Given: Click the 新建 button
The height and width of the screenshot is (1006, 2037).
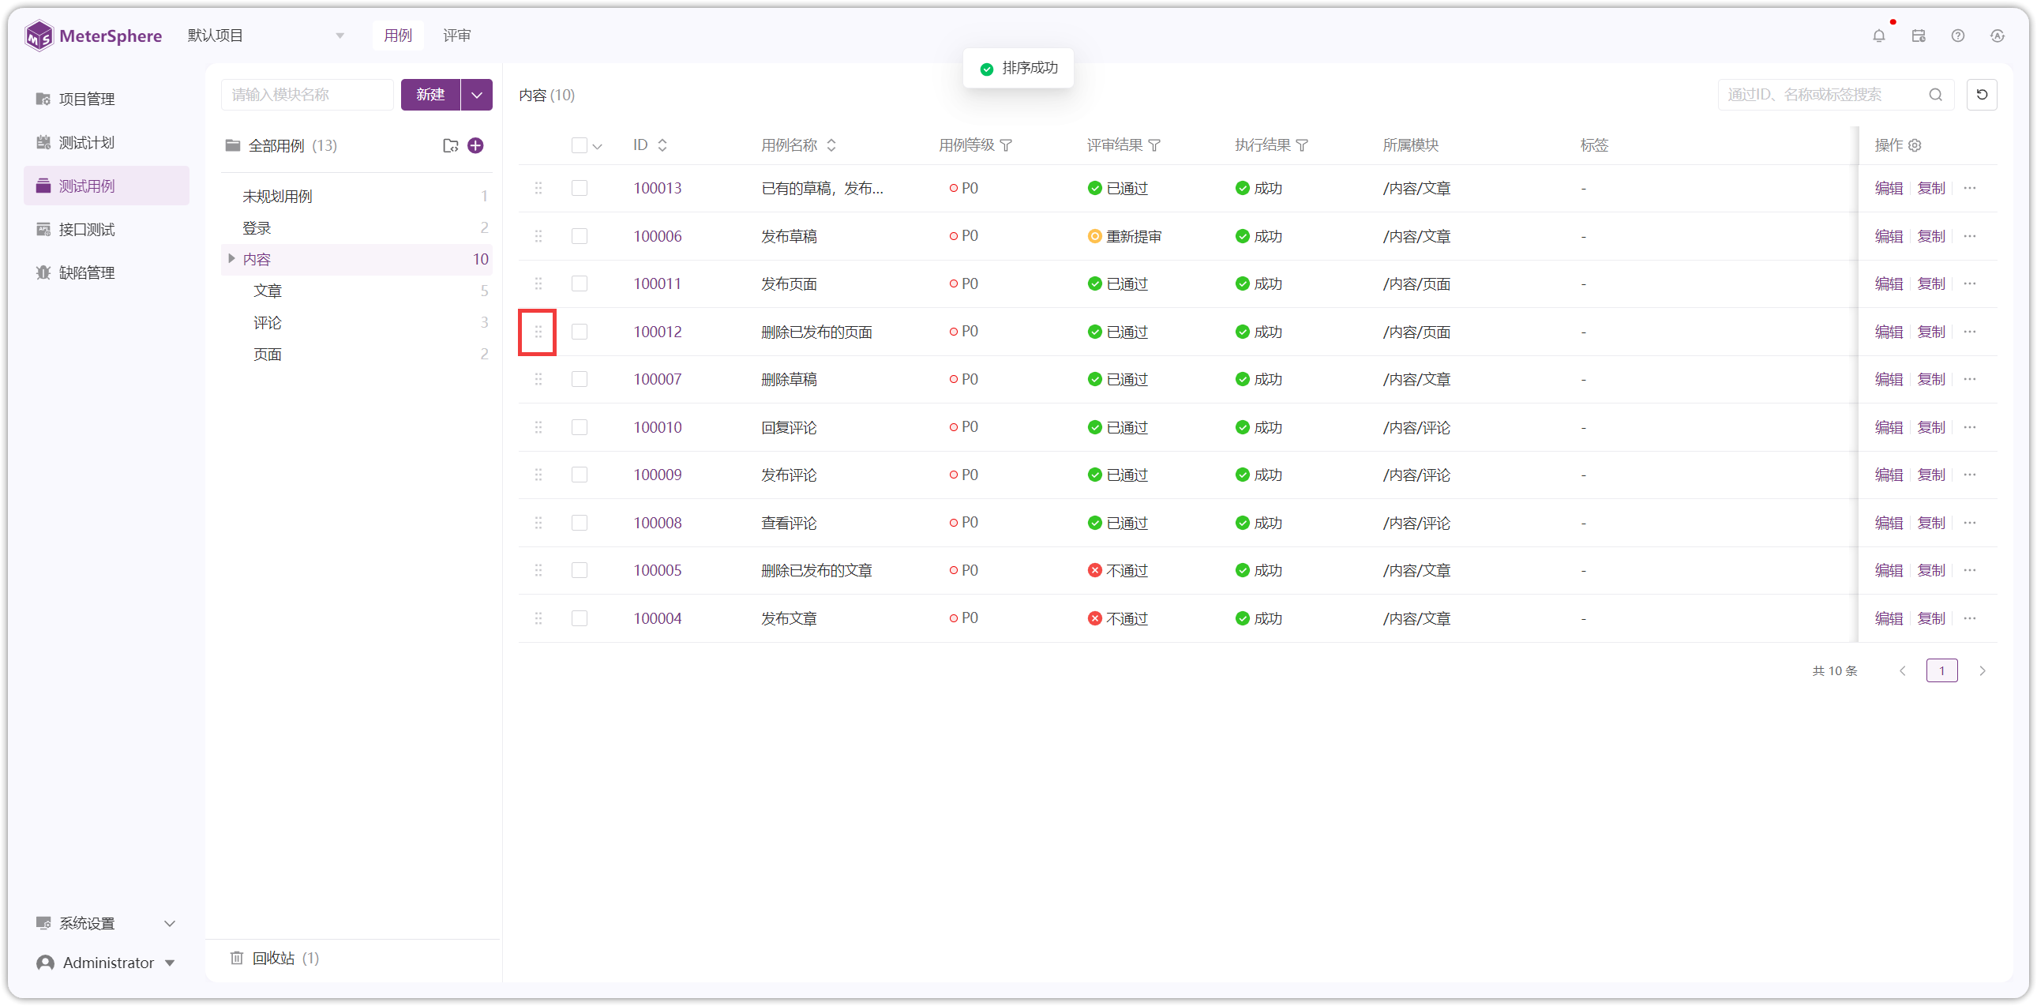Looking at the screenshot, I should pyautogui.click(x=430, y=95).
